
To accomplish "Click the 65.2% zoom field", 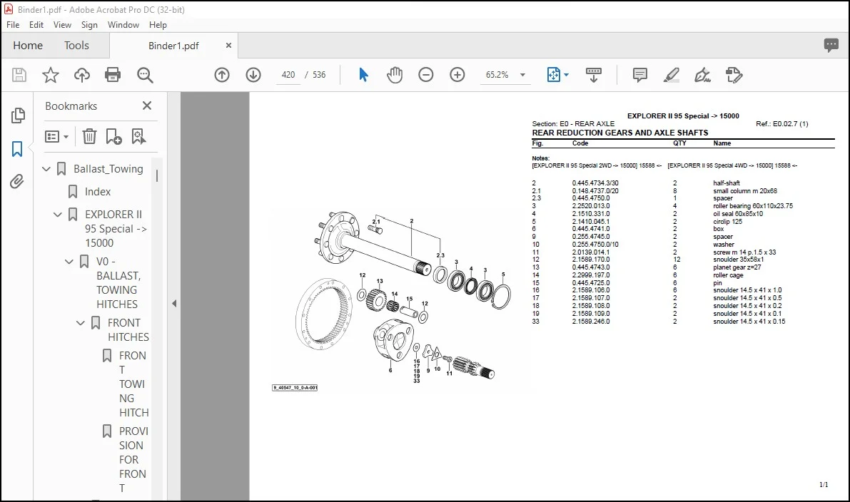I will pos(497,75).
